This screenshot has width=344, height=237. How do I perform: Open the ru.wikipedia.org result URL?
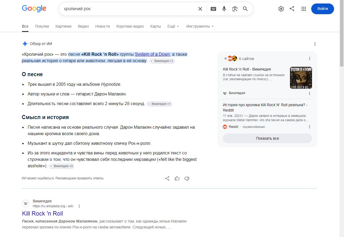tap(53, 206)
